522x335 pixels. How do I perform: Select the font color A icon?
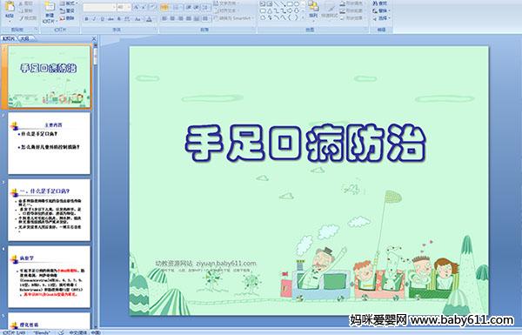[x=149, y=19]
